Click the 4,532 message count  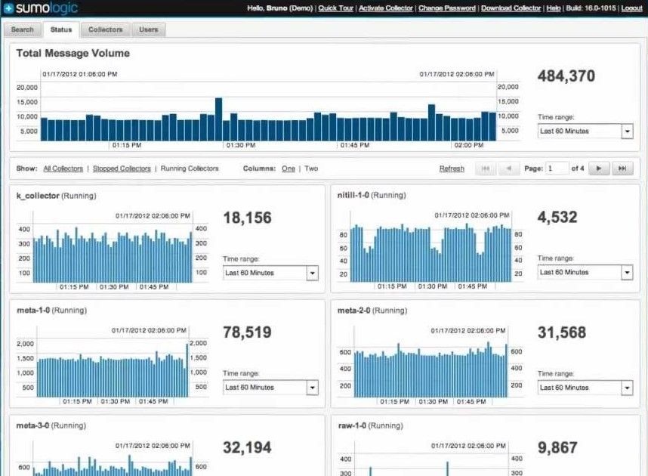pos(557,217)
